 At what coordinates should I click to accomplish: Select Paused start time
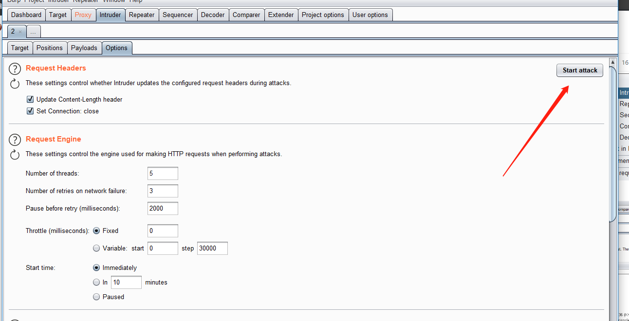click(96, 297)
